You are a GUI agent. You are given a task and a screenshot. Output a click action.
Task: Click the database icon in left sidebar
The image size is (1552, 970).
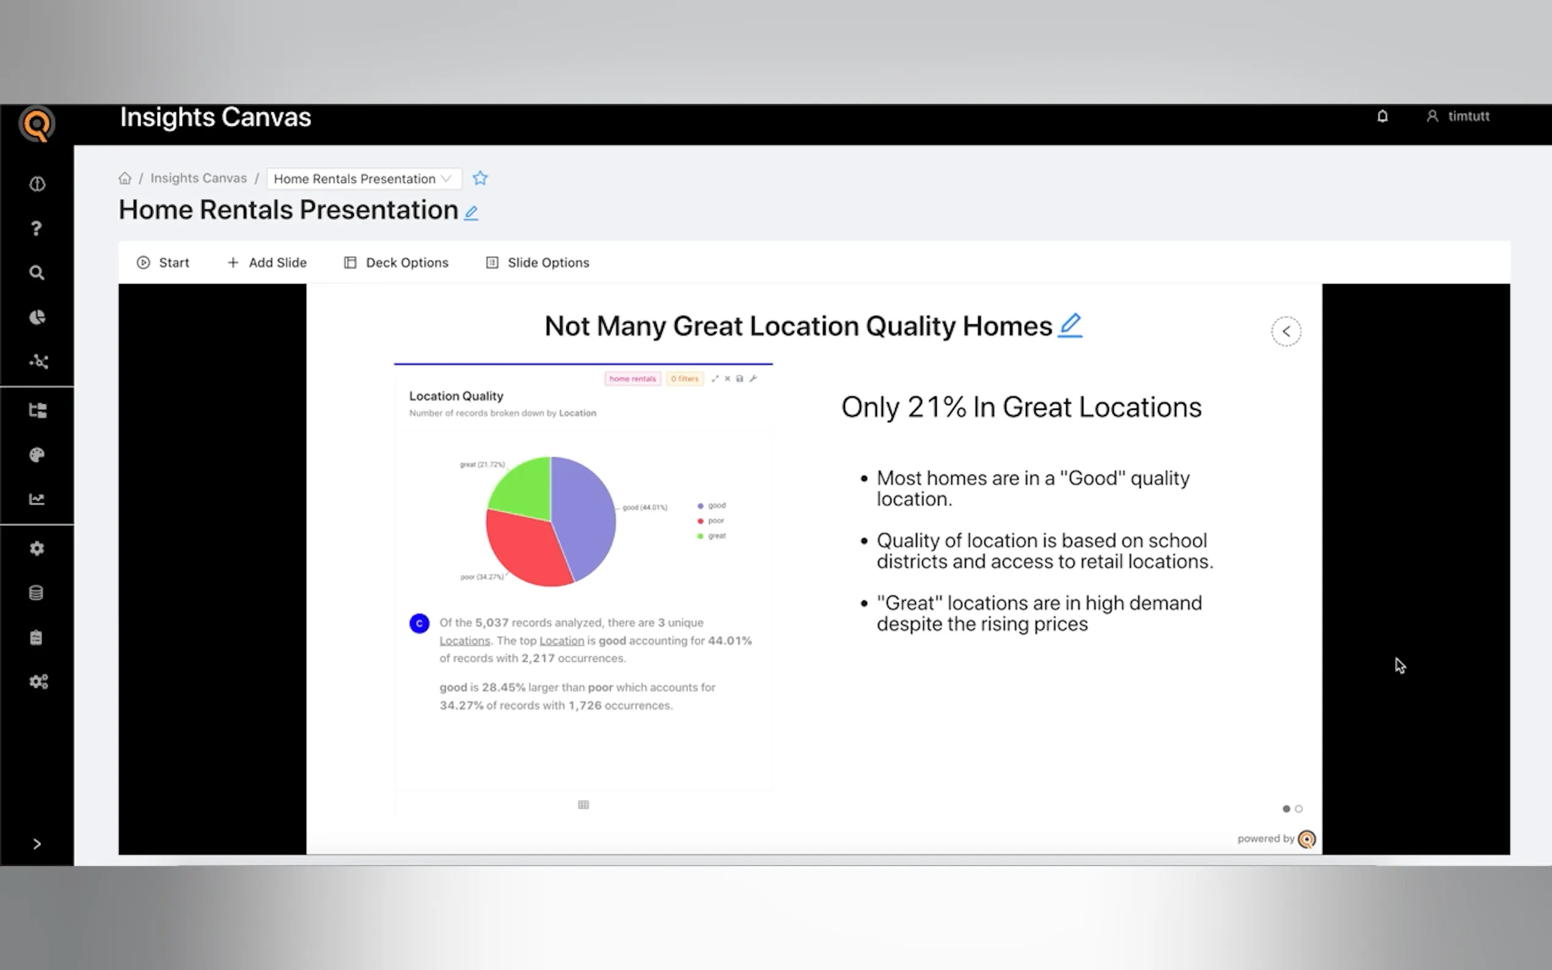click(37, 593)
